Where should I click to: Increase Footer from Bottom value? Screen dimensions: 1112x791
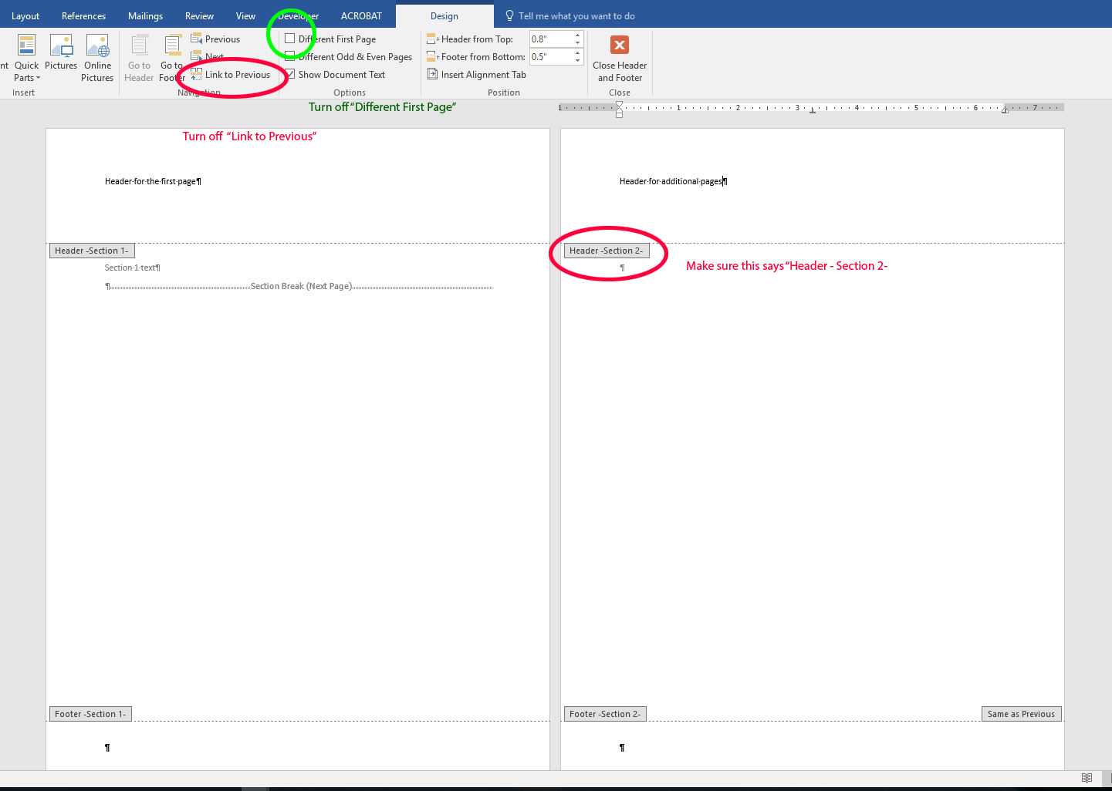coord(578,52)
